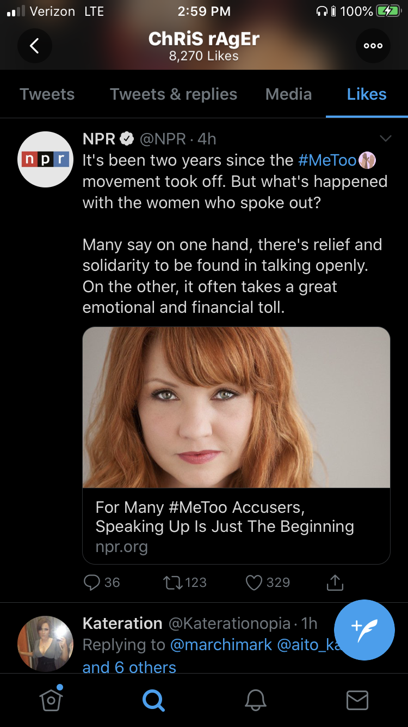Compose a new tweet with feather button
The width and height of the screenshot is (408, 727).
click(364, 630)
